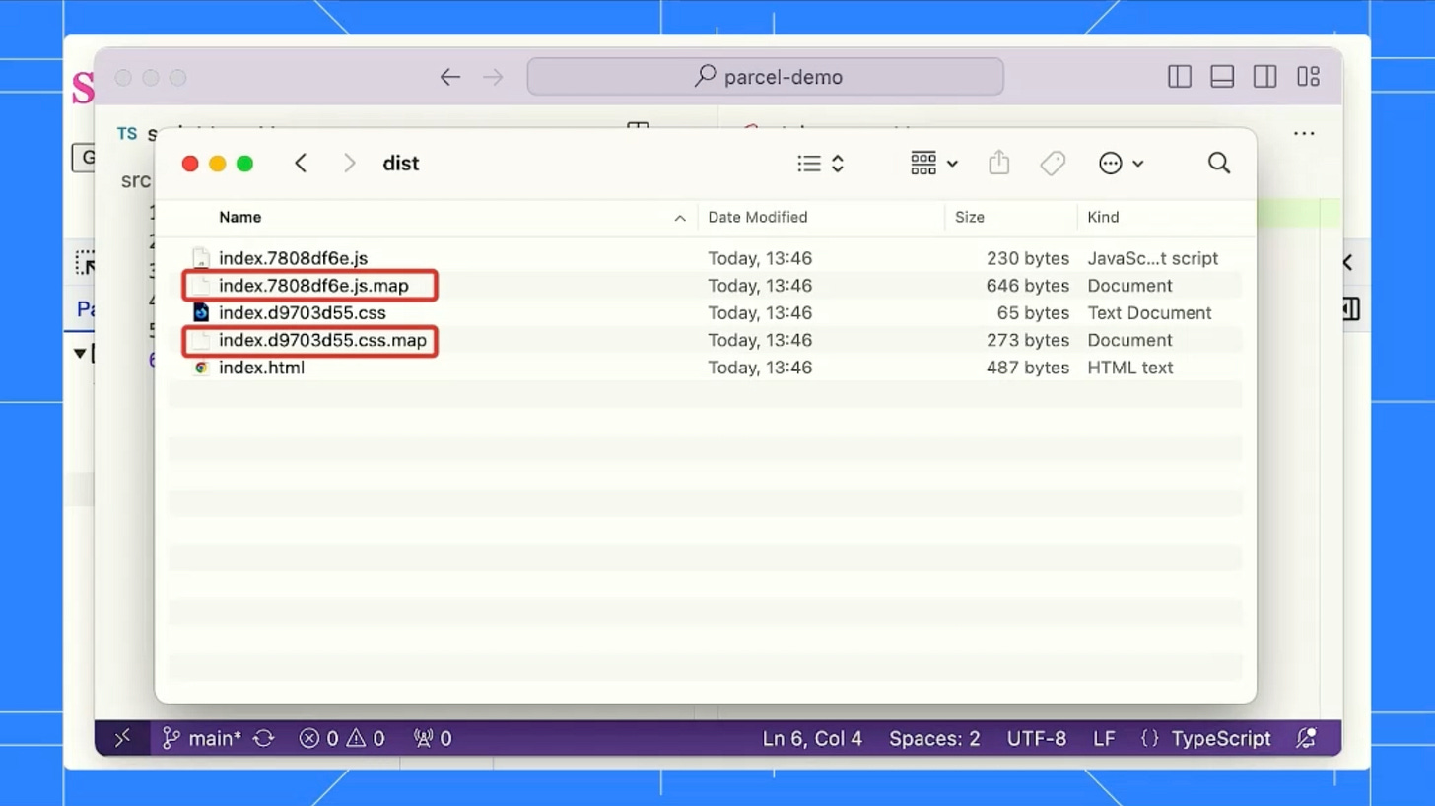Customize VS Code layout icon

point(1308,77)
